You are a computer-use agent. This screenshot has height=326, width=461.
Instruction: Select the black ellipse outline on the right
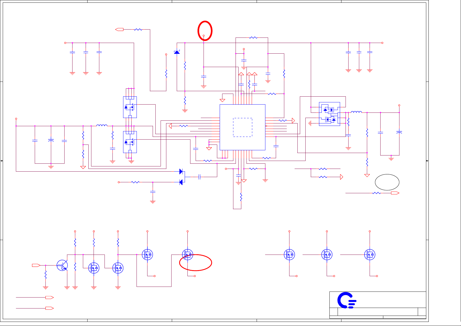pos(387,182)
